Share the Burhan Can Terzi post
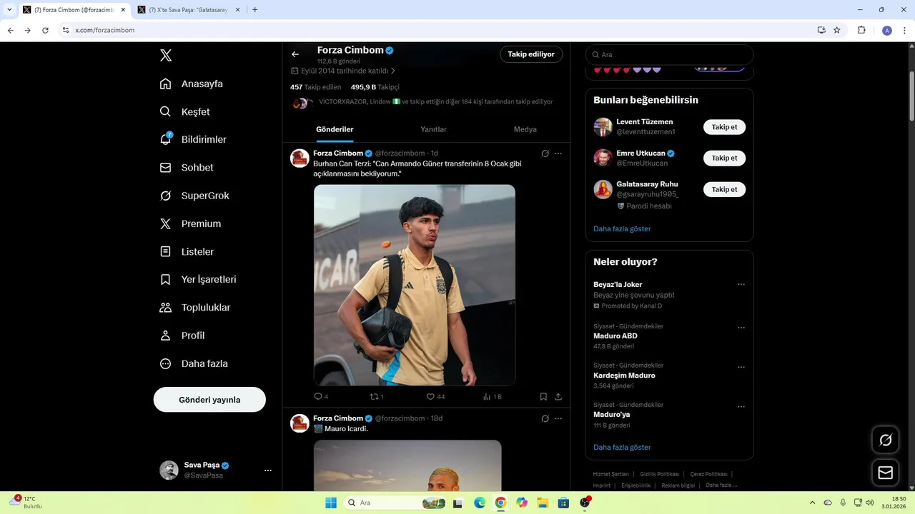The width and height of the screenshot is (915, 514). (558, 397)
